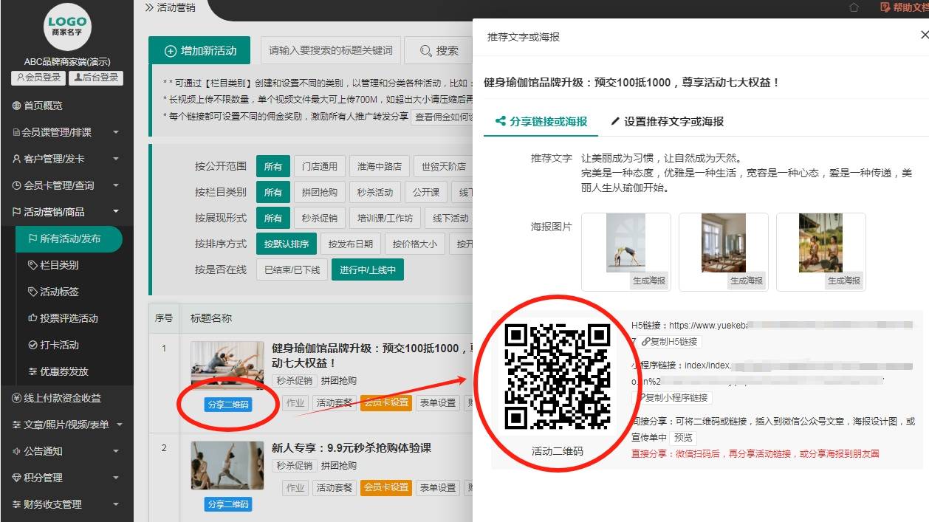Open the thumbnail of the 新人专享 activity
Viewport: 929px width, 522px height.
point(227,465)
